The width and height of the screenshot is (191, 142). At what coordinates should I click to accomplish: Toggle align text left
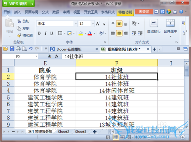113,33
